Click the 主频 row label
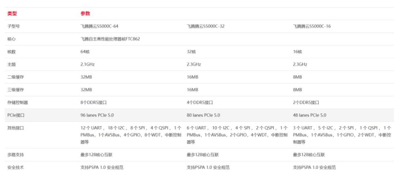The width and height of the screenshot is (395, 174). coord(12,65)
